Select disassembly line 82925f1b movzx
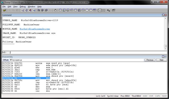This screenshot has width=169, height=99. pos(36,63)
